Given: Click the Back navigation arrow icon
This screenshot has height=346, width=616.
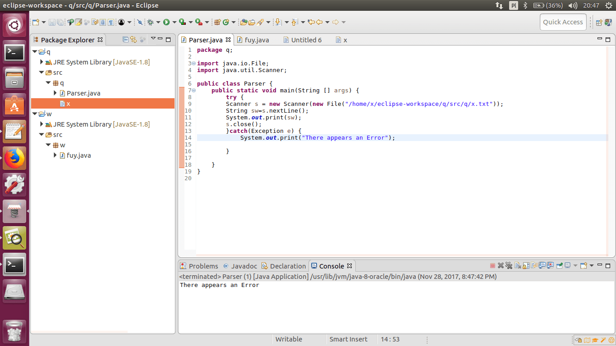Looking at the screenshot, I should pyautogui.click(x=319, y=22).
